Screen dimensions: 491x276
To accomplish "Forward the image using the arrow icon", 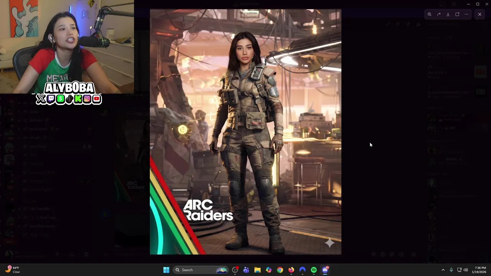I will pyautogui.click(x=439, y=14).
